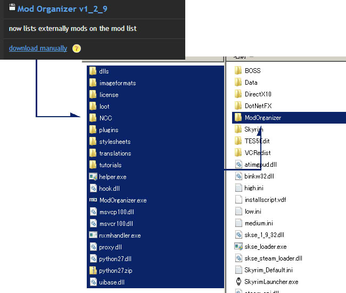Select the skse_1_9_32.dll file

[x=260, y=235]
